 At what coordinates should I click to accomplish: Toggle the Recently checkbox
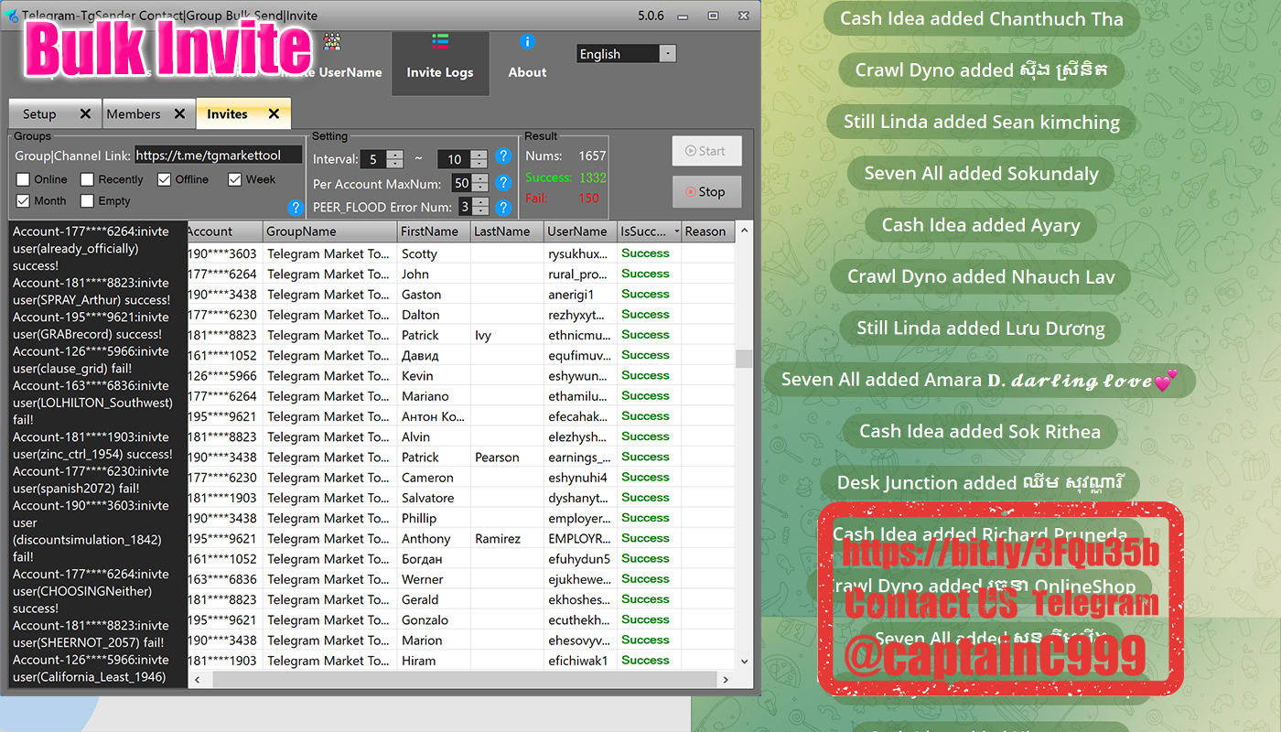[x=88, y=179]
